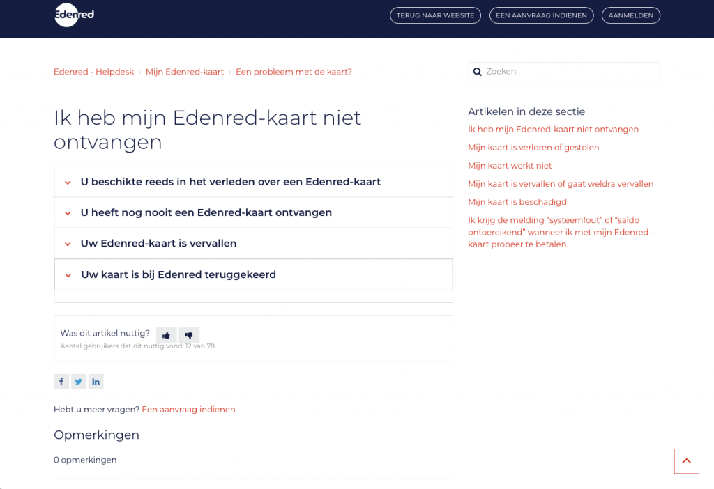Share article on Twitter
The height and width of the screenshot is (489, 714).
(79, 381)
